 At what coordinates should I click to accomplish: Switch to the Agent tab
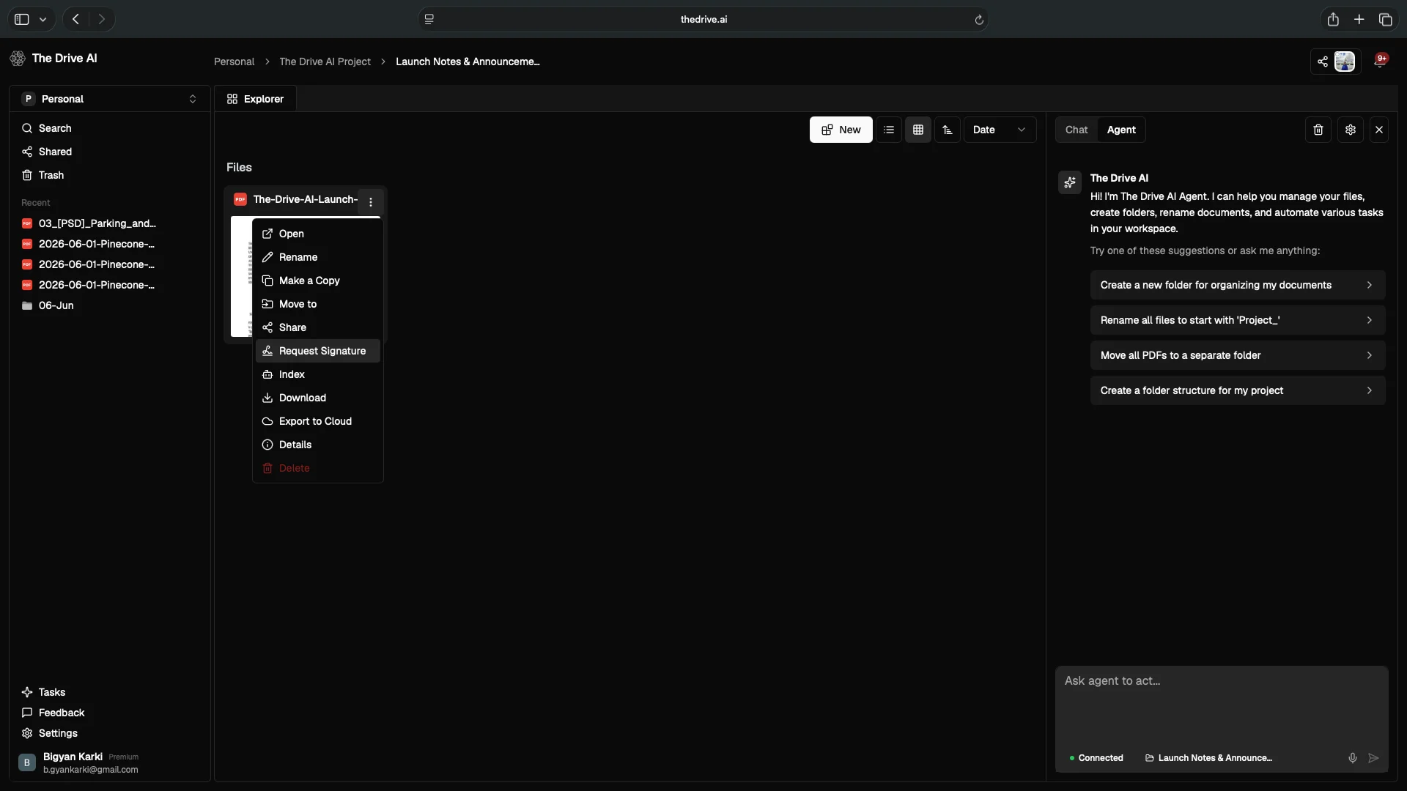1121,130
